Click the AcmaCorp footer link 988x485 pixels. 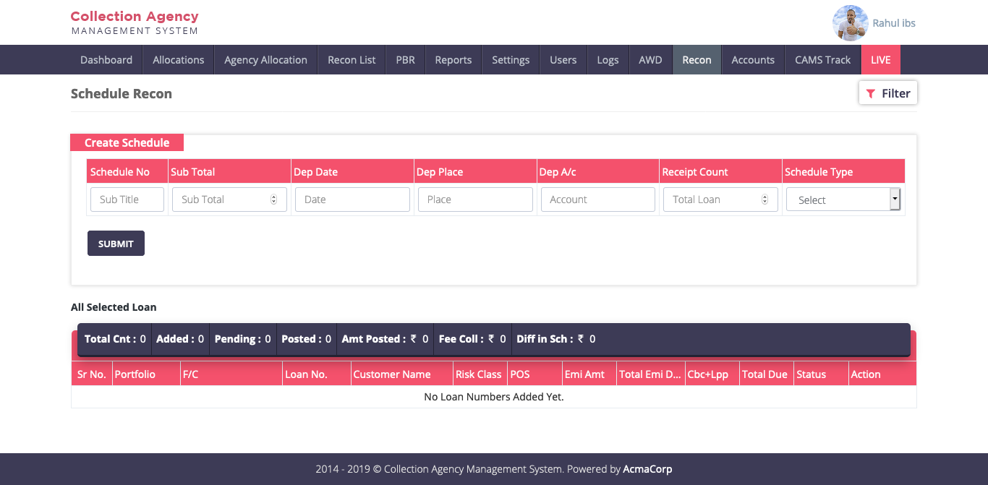coord(647,469)
